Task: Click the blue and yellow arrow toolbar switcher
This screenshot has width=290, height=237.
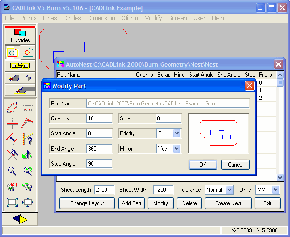Action: click(20, 219)
